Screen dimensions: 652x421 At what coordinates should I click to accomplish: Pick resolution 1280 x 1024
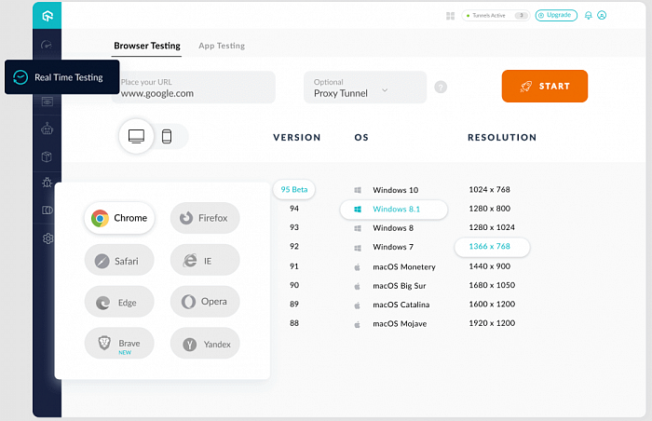click(x=492, y=227)
